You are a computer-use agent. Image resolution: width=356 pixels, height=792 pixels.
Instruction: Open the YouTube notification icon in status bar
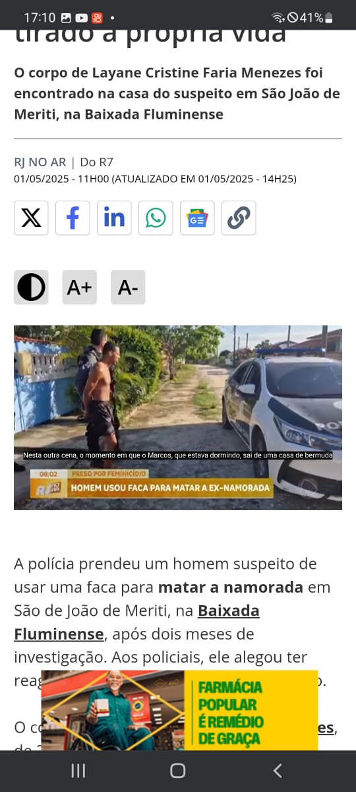tap(82, 18)
